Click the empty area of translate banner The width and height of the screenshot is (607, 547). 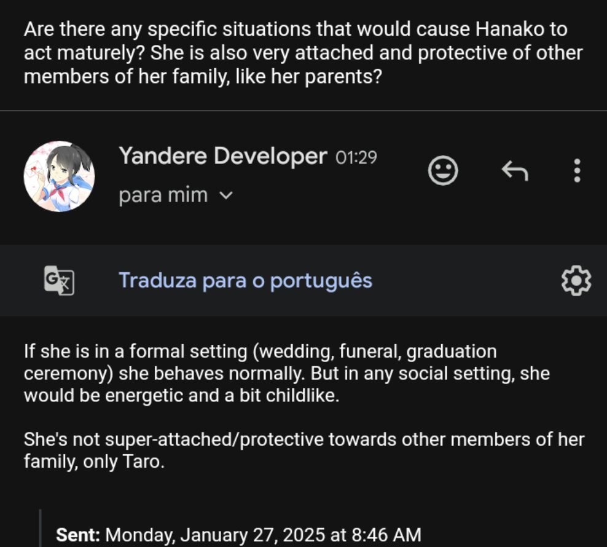[x=467, y=281]
